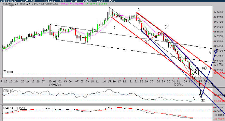The height and width of the screenshot is (121, 225).
Task: Click the red dashed level price label
Action: tap(219, 73)
